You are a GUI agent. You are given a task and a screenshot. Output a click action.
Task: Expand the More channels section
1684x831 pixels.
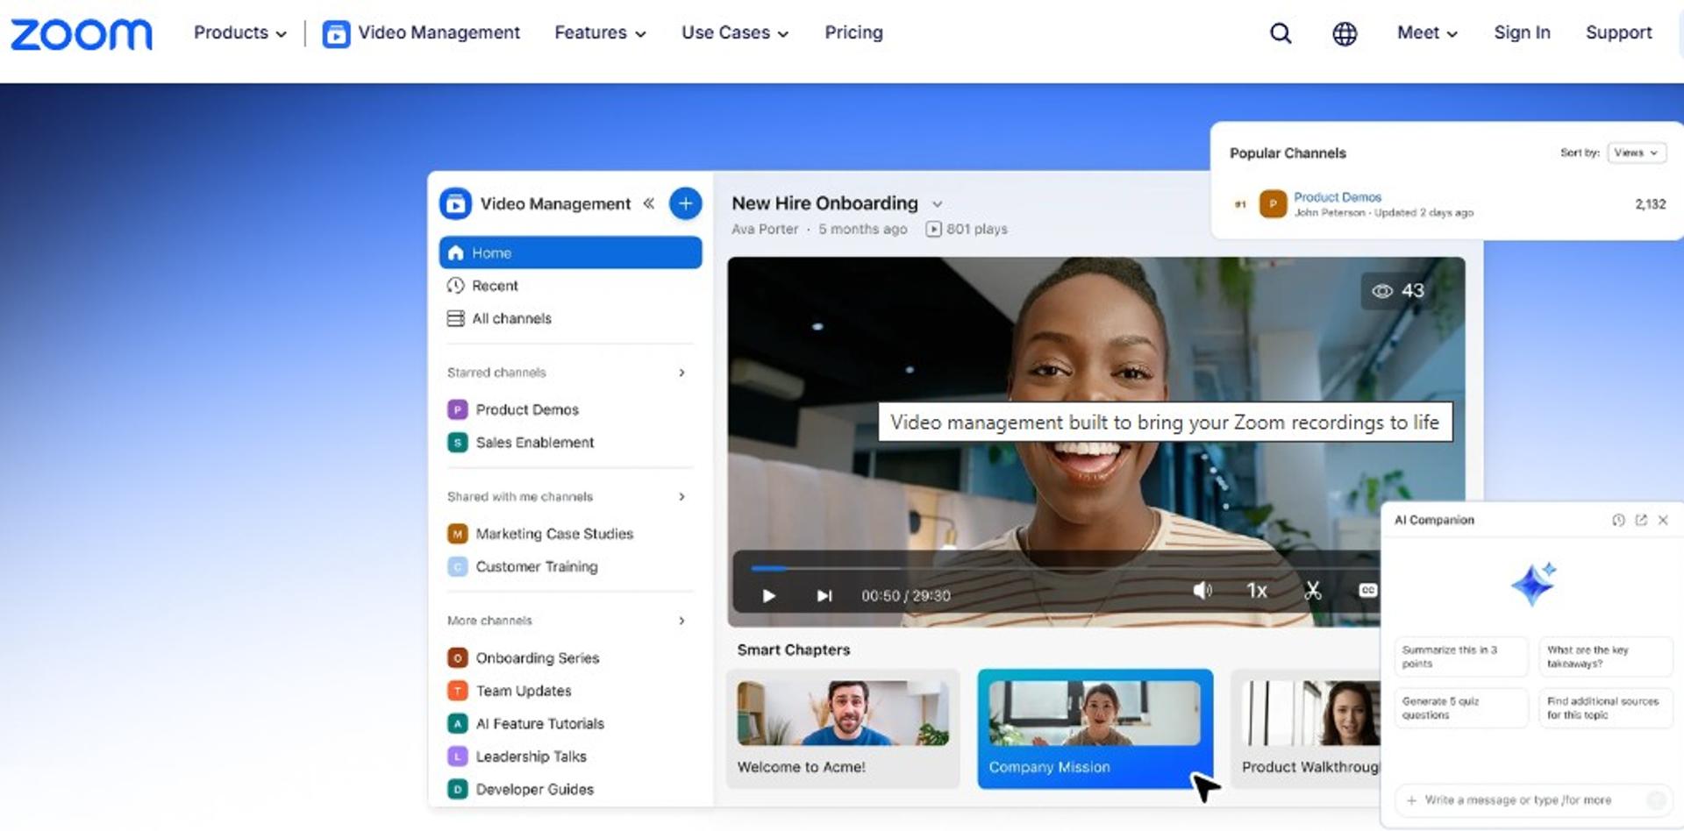681,621
